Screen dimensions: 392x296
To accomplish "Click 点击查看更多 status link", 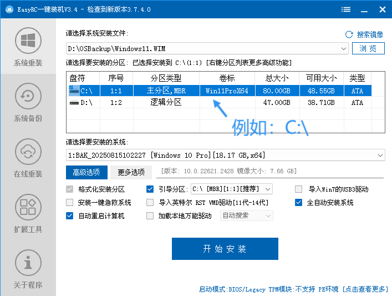I will coord(365,289).
